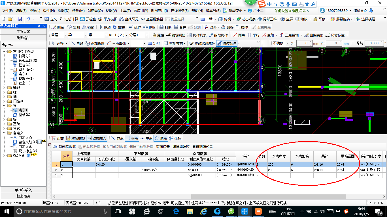Open the 绘图(D) menu

[x=63, y=11]
